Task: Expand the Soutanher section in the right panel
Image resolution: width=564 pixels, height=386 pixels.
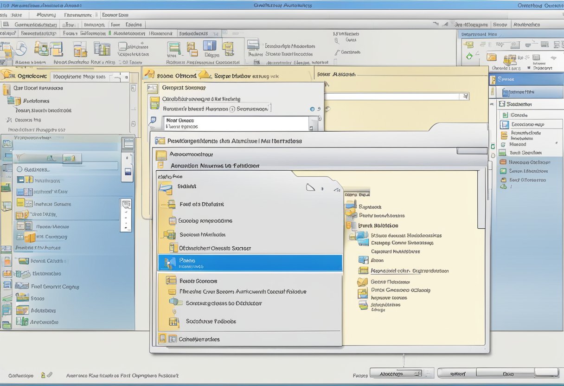Action: click(501, 104)
